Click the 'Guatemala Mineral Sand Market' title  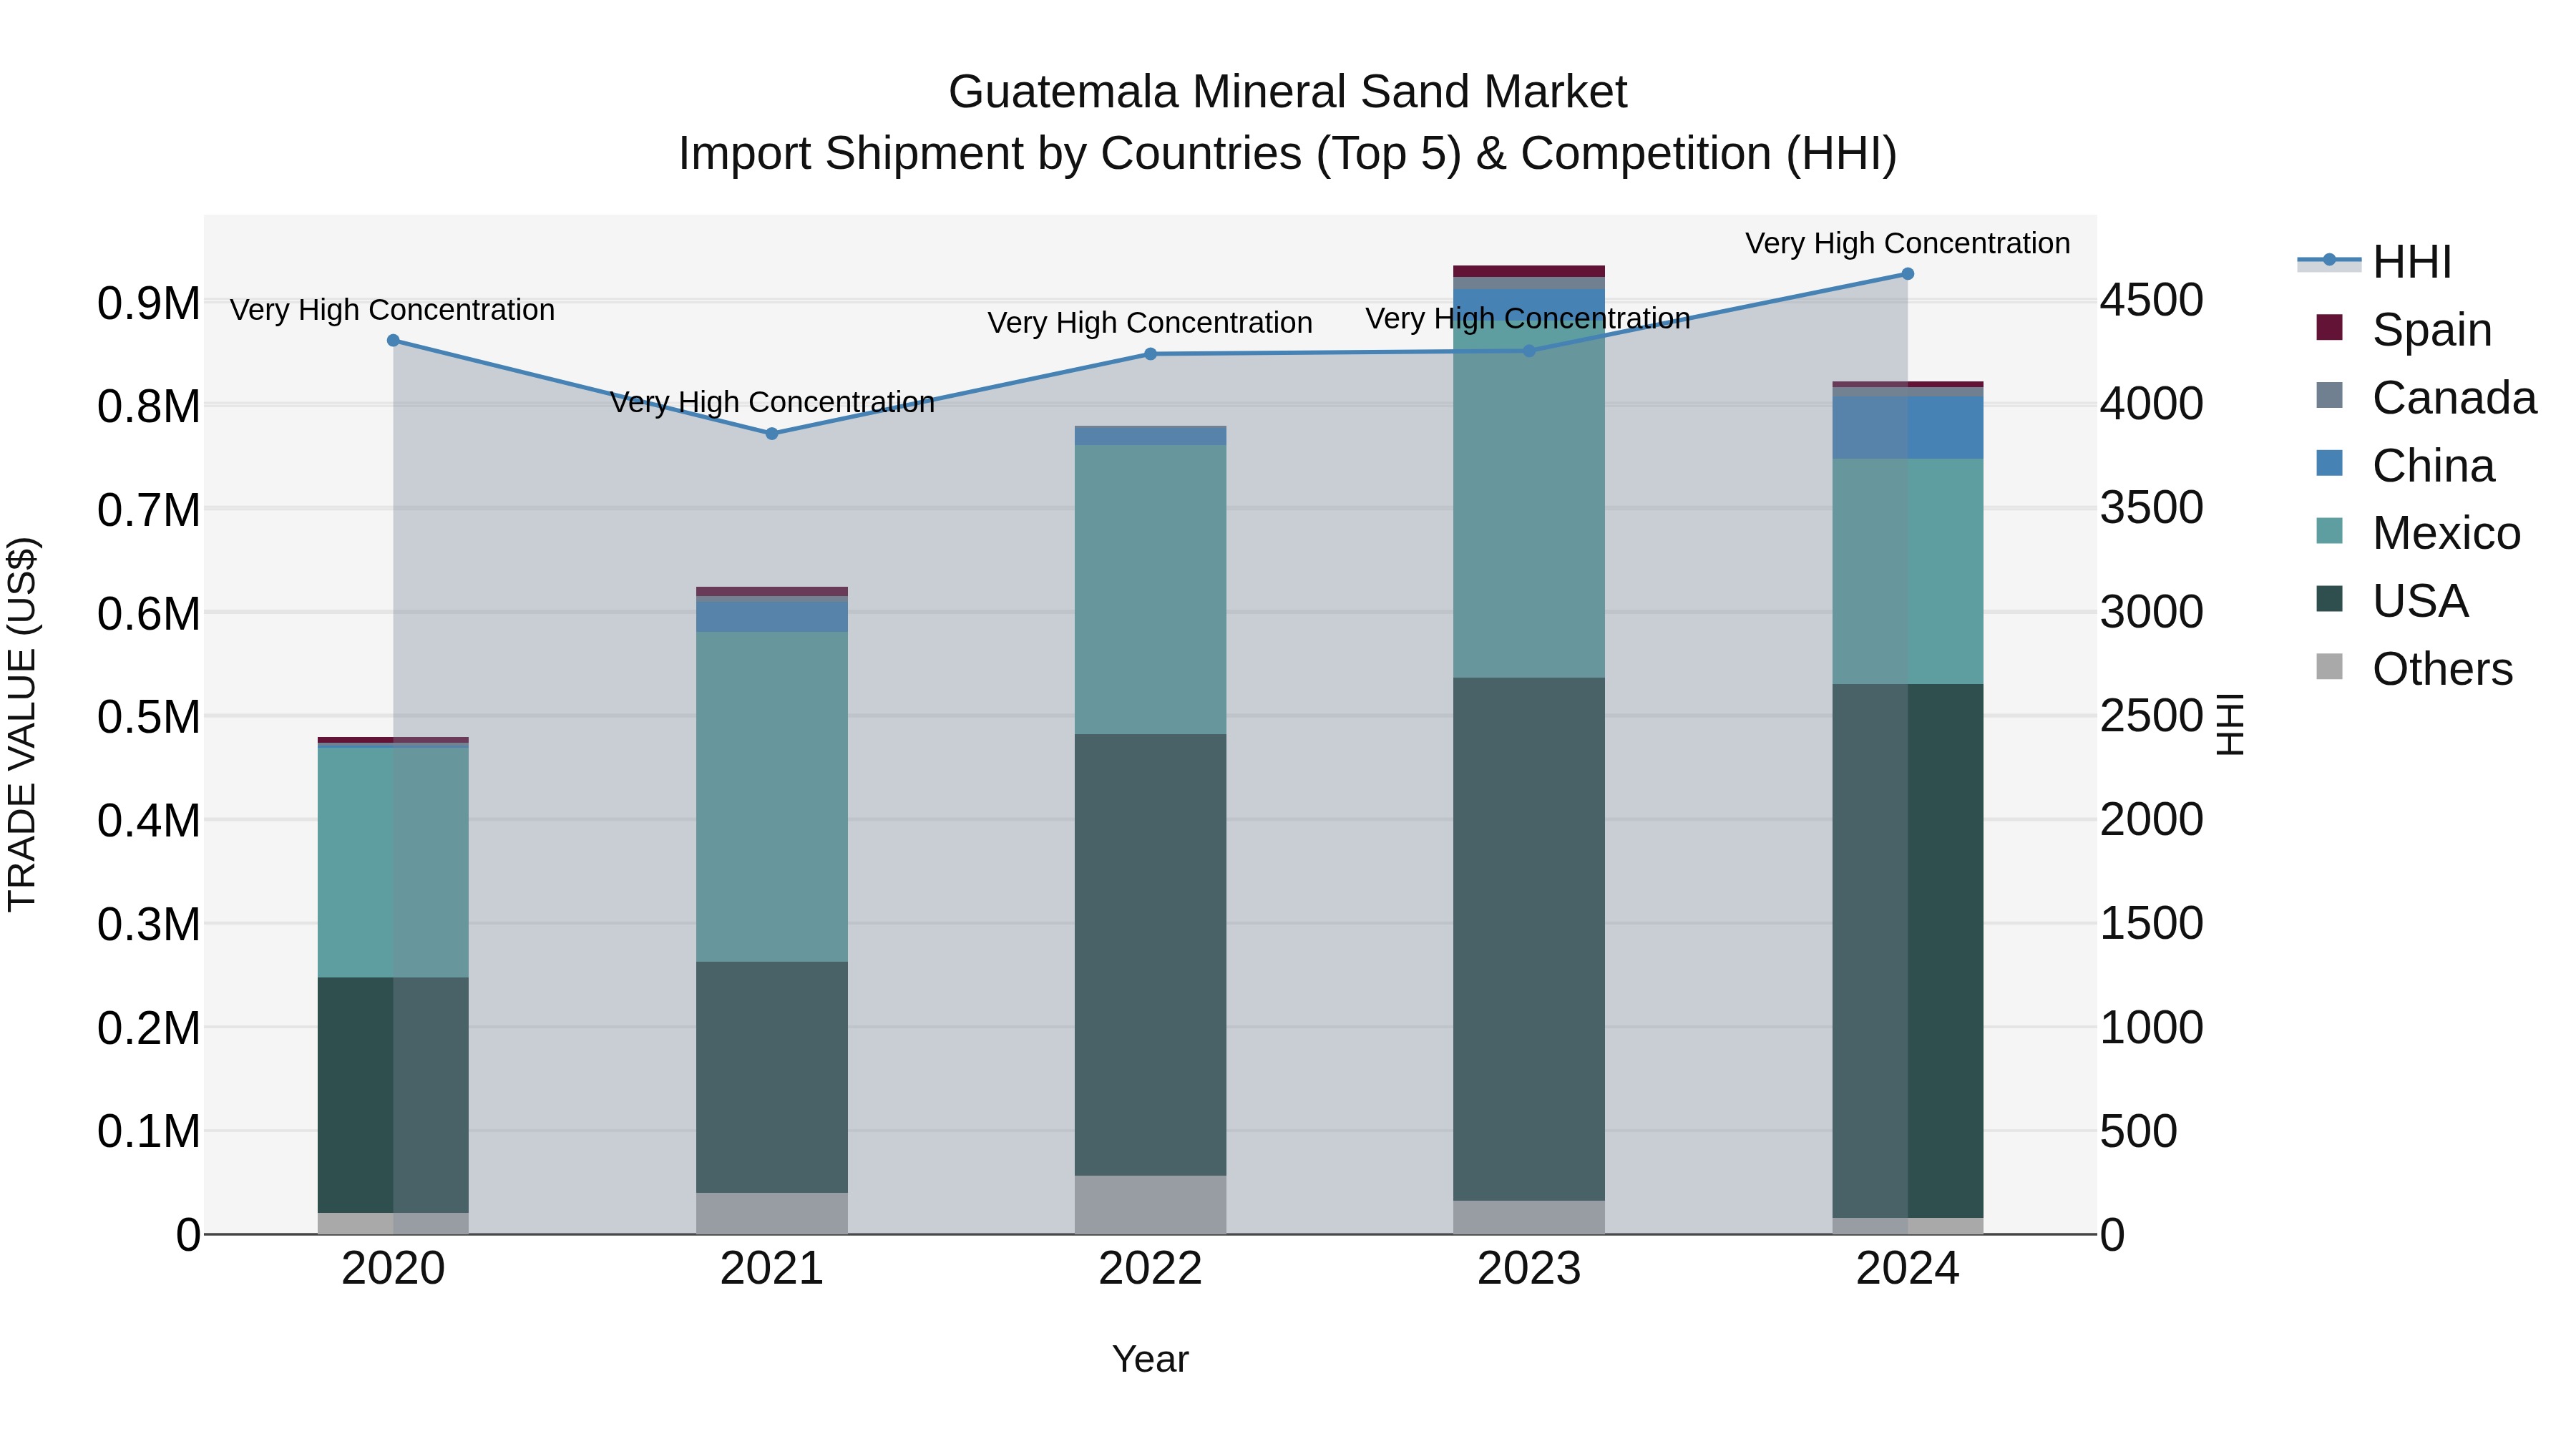1288,92
